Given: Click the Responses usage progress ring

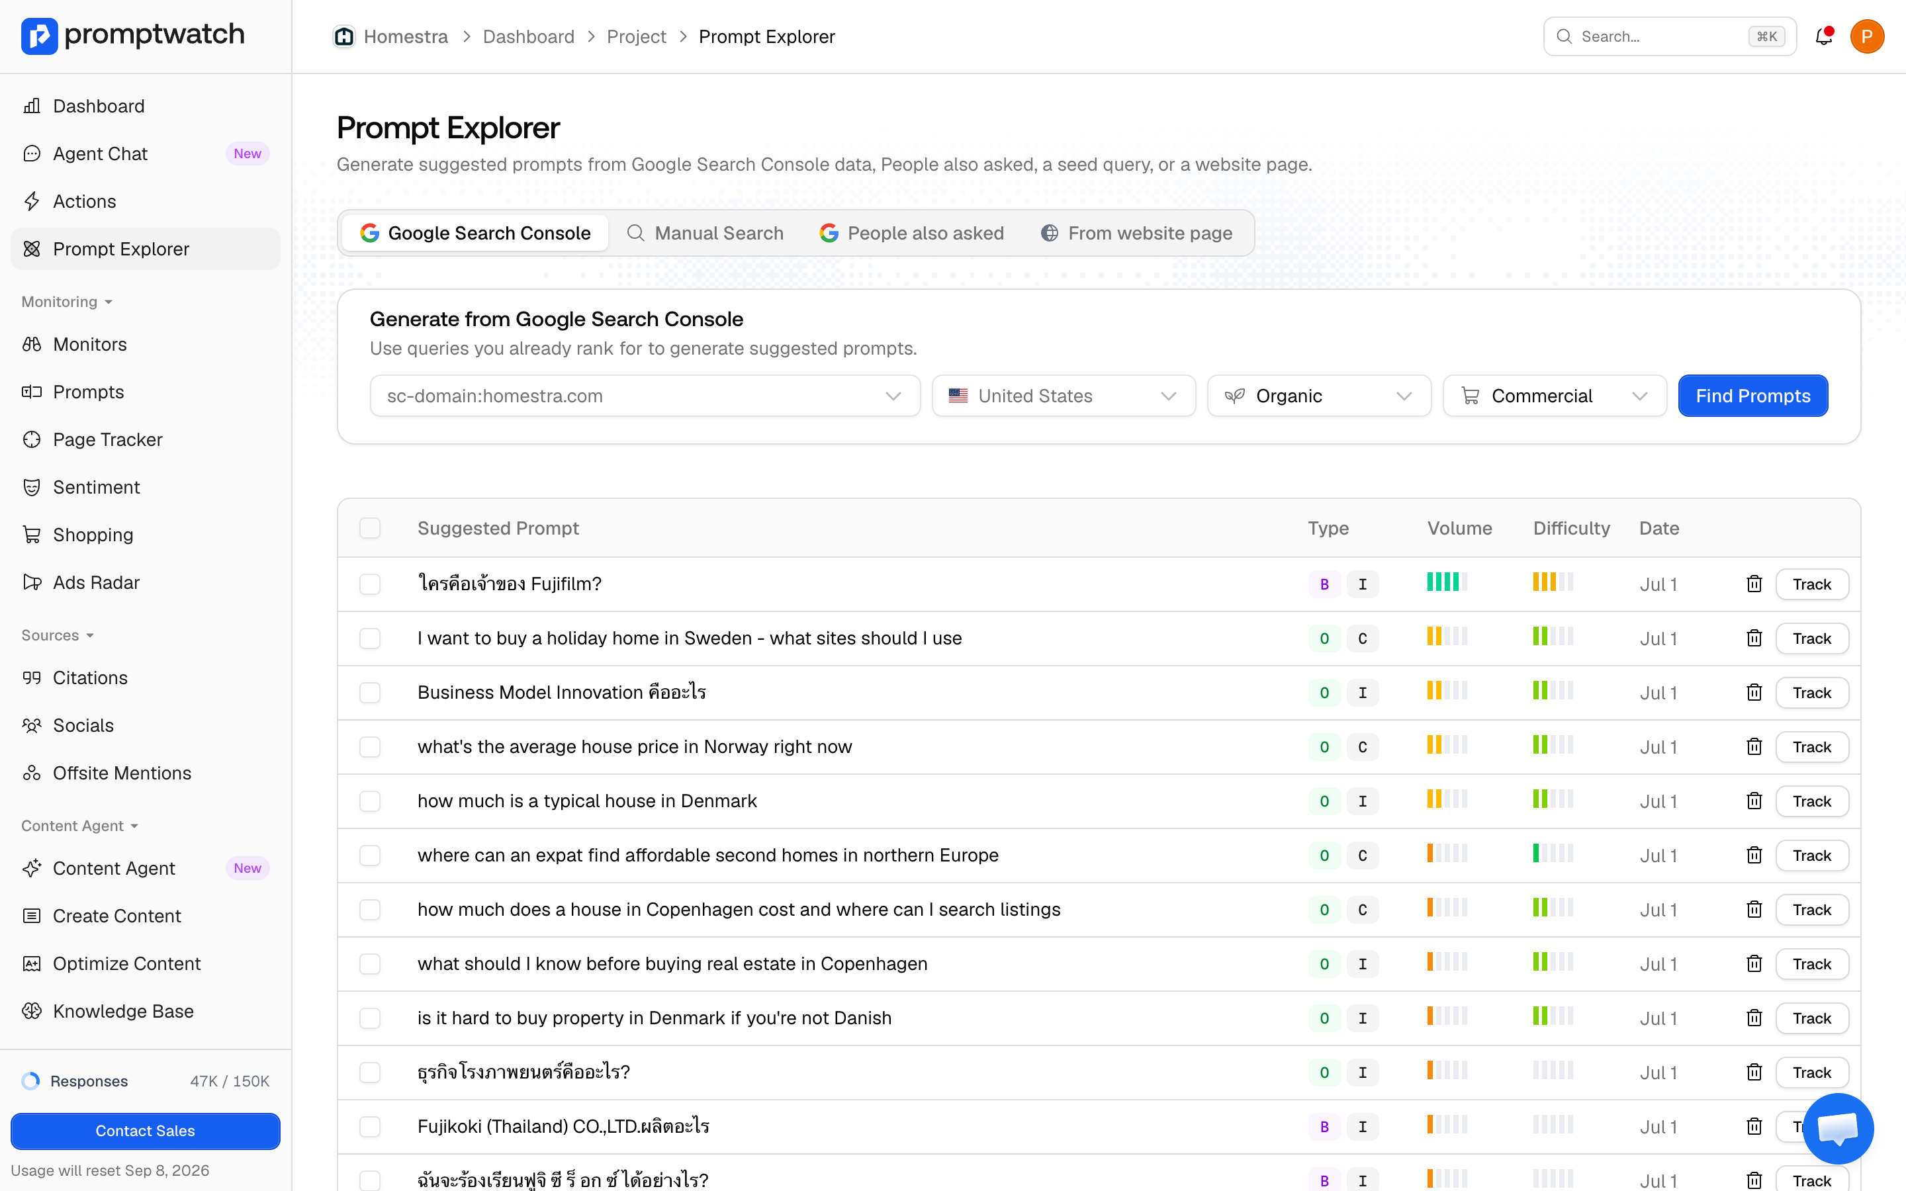Looking at the screenshot, I should pyautogui.click(x=30, y=1081).
